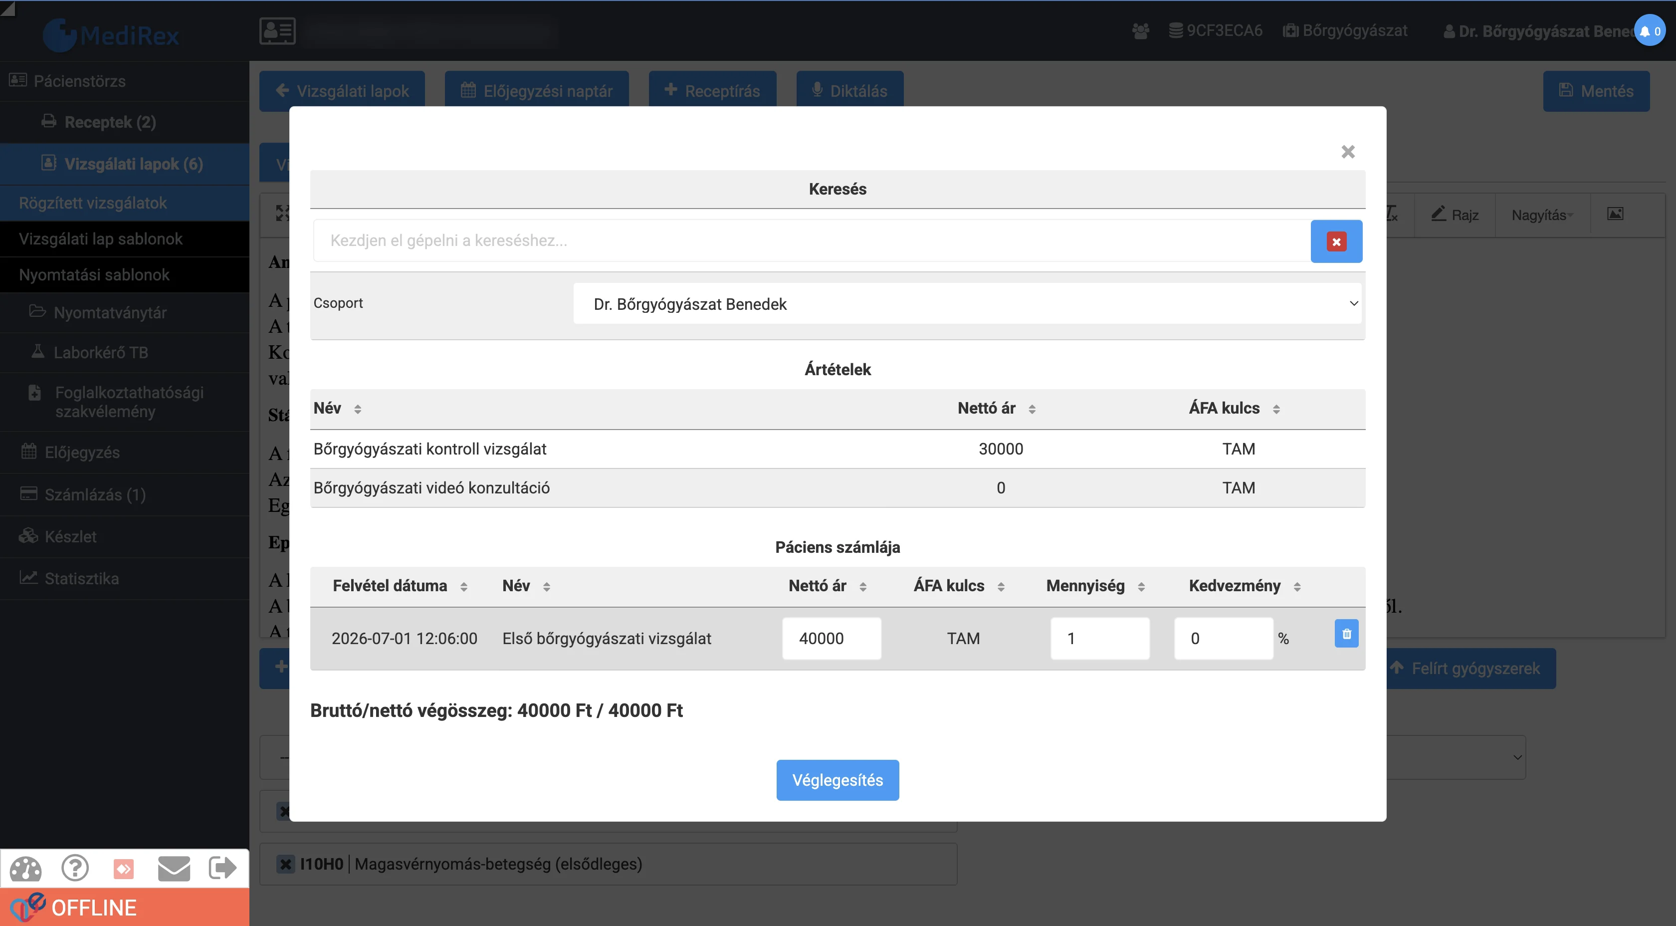Open notifications bell icon
This screenshot has width=1676, height=926.
1650,30
